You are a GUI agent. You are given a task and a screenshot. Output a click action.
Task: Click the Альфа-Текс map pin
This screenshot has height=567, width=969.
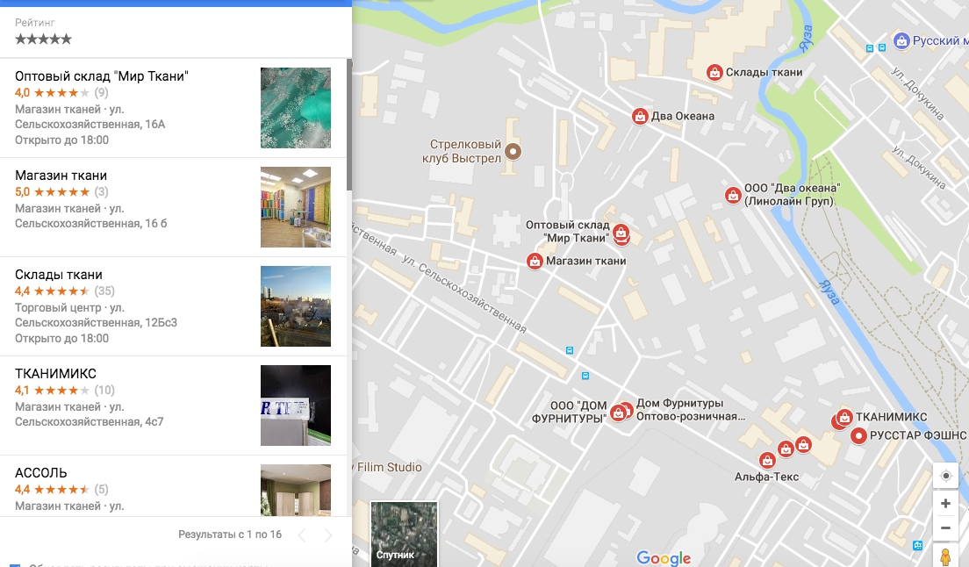[767, 460]
